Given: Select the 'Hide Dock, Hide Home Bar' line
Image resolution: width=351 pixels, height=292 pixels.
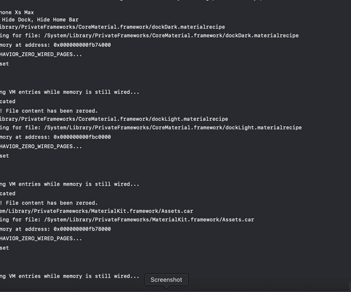Looking at the screenshot, I should 40,20.
